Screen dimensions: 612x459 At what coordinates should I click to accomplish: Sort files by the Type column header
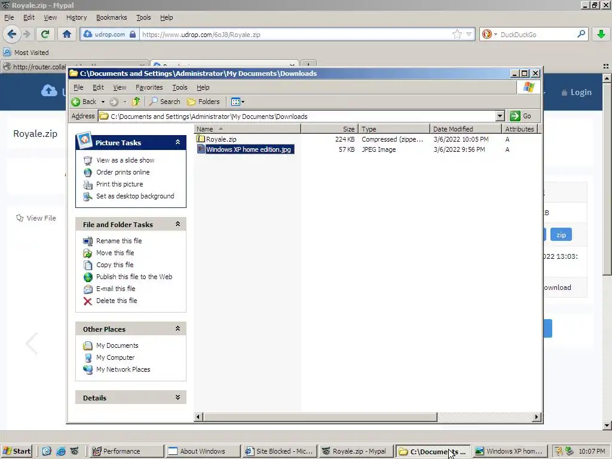[394, 129]
